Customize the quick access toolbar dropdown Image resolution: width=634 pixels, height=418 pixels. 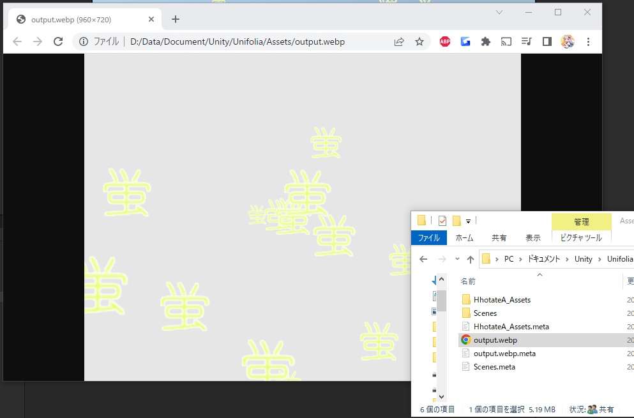pyautogui.click(x=468, y=221)
